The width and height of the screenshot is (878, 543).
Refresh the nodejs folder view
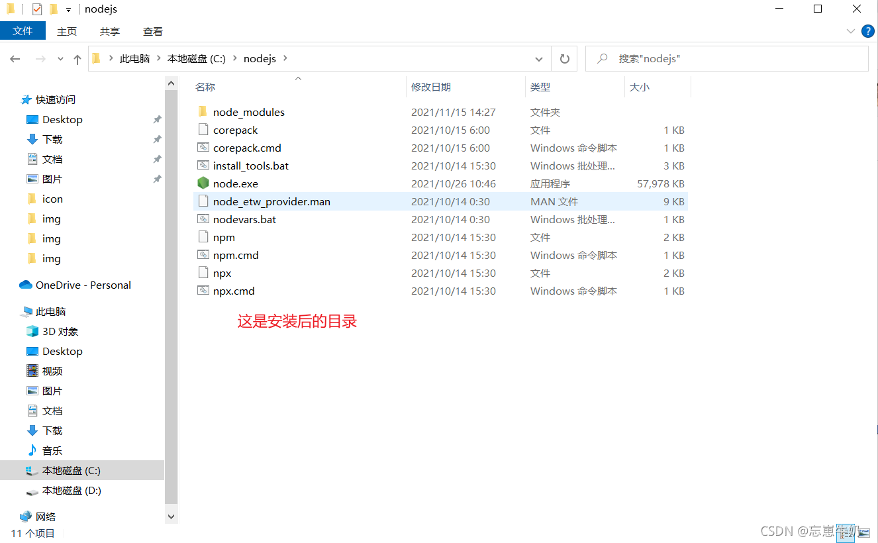pyautogui.click(x=564, y=59)
